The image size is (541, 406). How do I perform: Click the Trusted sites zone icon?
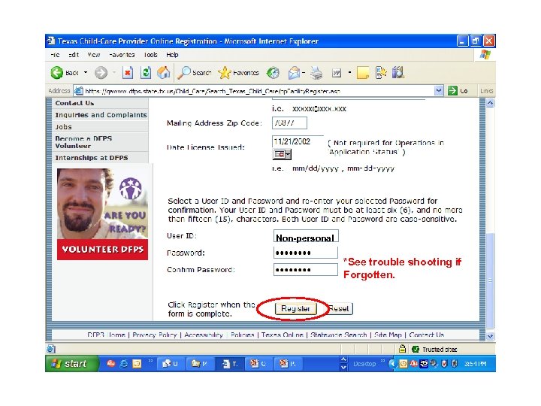tap(416, 349)
